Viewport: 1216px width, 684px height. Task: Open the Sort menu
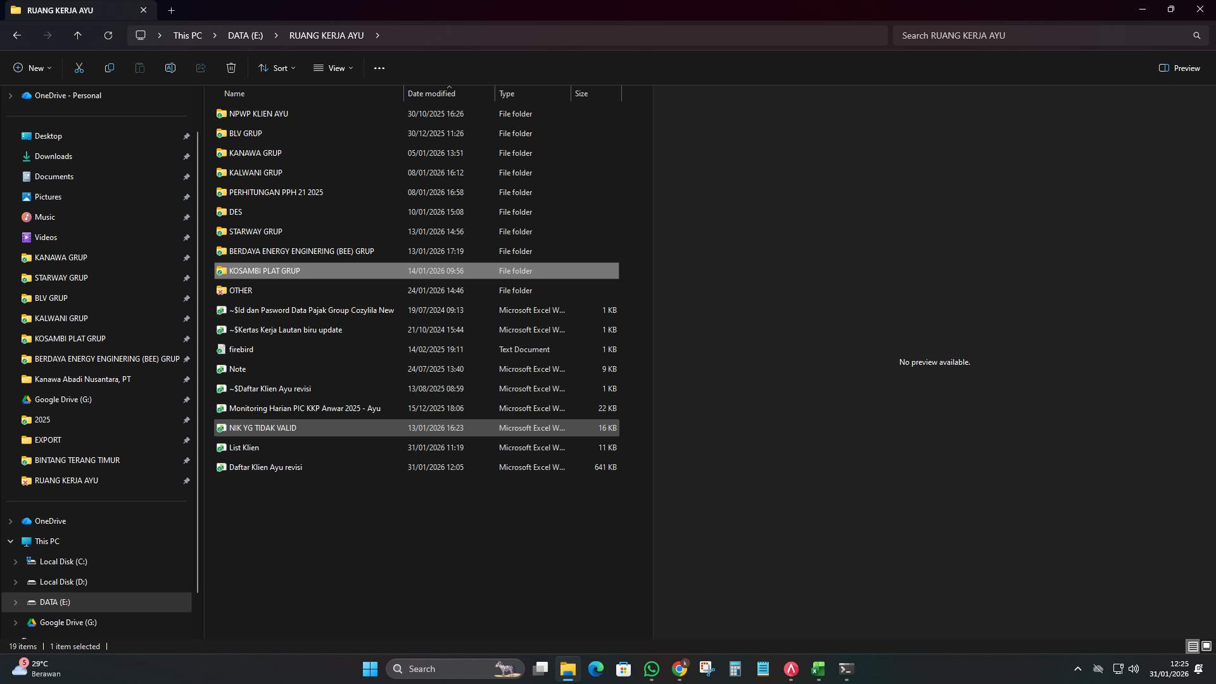coord(277,68)
